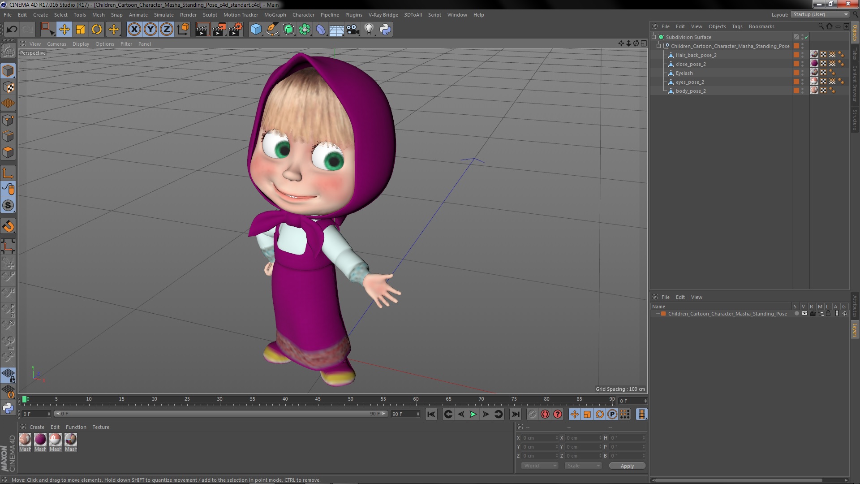Select Points mode icon
The height and width of the screenshot is (484, 860).
click(8, 120)
